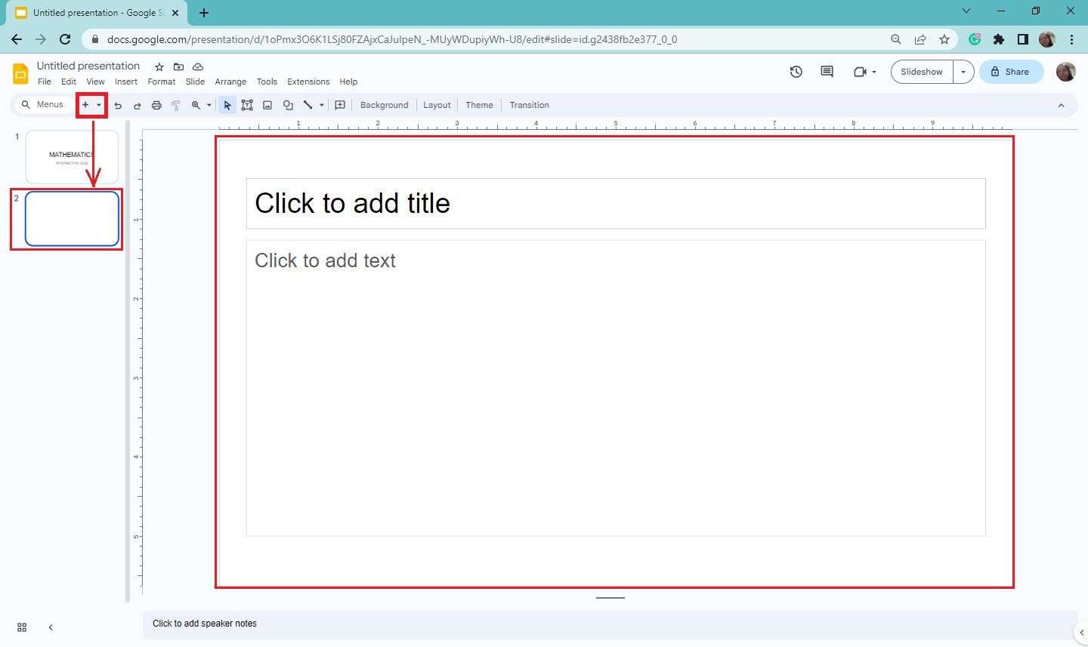The width and height of the screenshot is (1088, 647).
Task: Insert an image using the toolbar icon
Action: [267, 105]
